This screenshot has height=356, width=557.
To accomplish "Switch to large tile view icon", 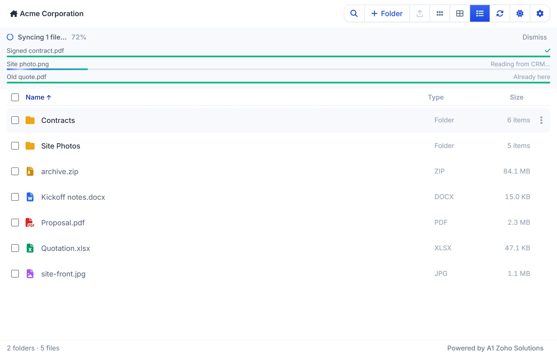I will click(x=460, y=13).
